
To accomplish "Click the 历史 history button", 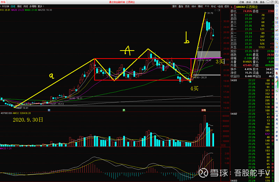I will 187,6.
